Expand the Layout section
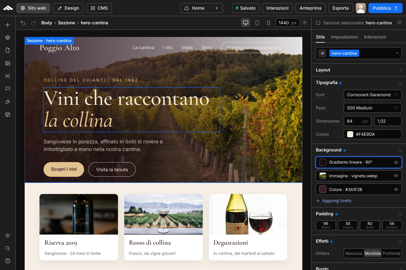The width and height of the screenshot is (406, 270). pos(359,70)
